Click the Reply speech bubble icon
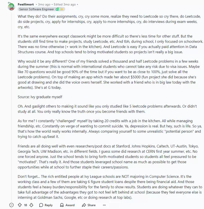204x209 pixels. click(x=41, y=205)
